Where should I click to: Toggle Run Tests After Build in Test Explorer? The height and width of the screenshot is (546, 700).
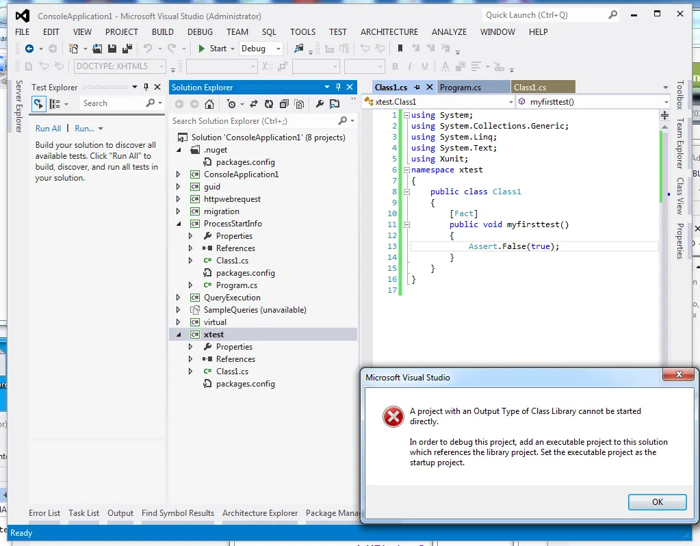39,103
